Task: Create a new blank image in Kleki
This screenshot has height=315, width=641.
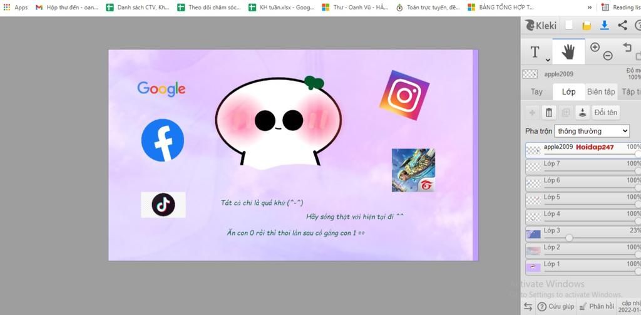Action: coord(568,26)
